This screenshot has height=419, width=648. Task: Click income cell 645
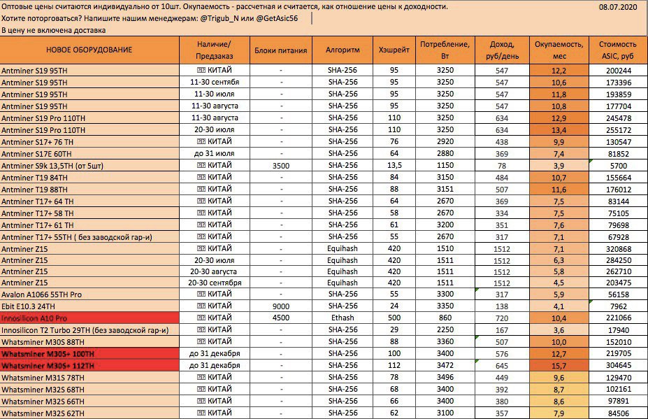click(x=502, y=366)
